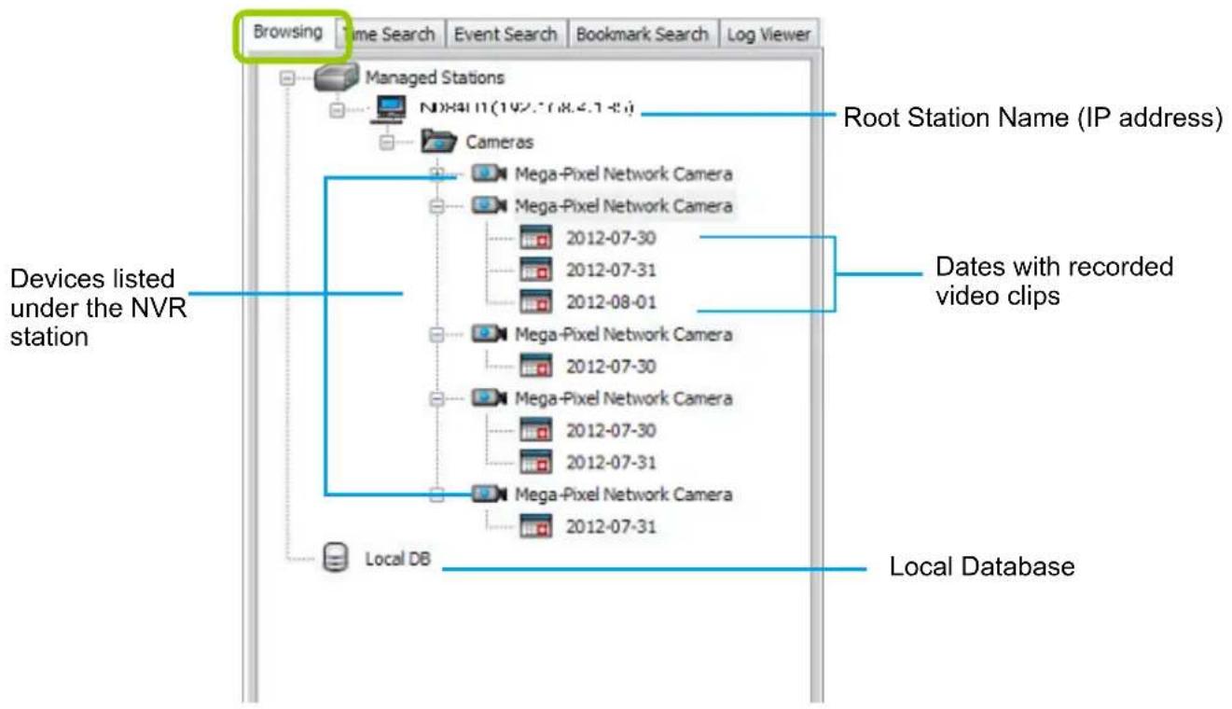1232x709 pixels.
Task: Open the Log Viewer tab
Action: [768, 34]
